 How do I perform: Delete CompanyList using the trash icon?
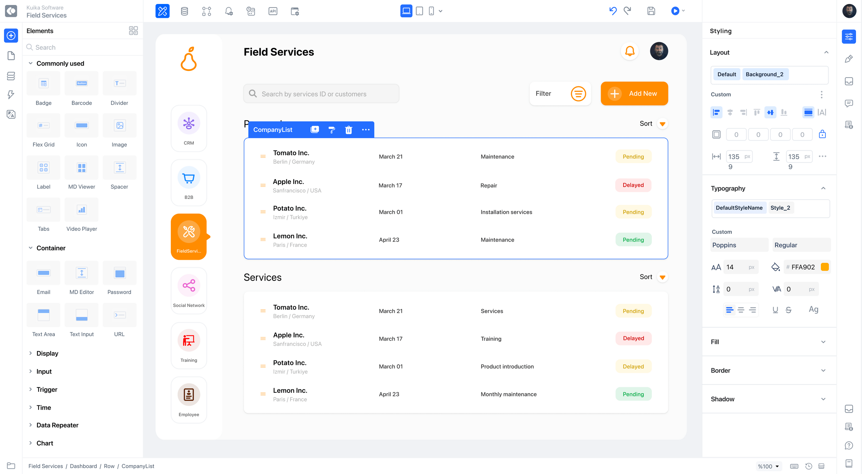pos(348,130)
